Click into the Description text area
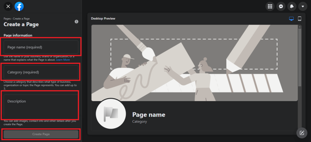 (41, 106)
